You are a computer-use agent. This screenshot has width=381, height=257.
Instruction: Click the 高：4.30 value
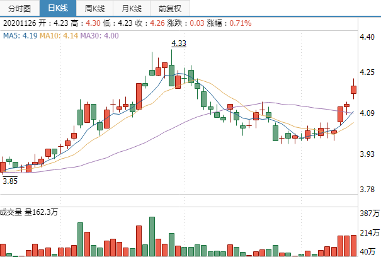click(x=86, y=23)
